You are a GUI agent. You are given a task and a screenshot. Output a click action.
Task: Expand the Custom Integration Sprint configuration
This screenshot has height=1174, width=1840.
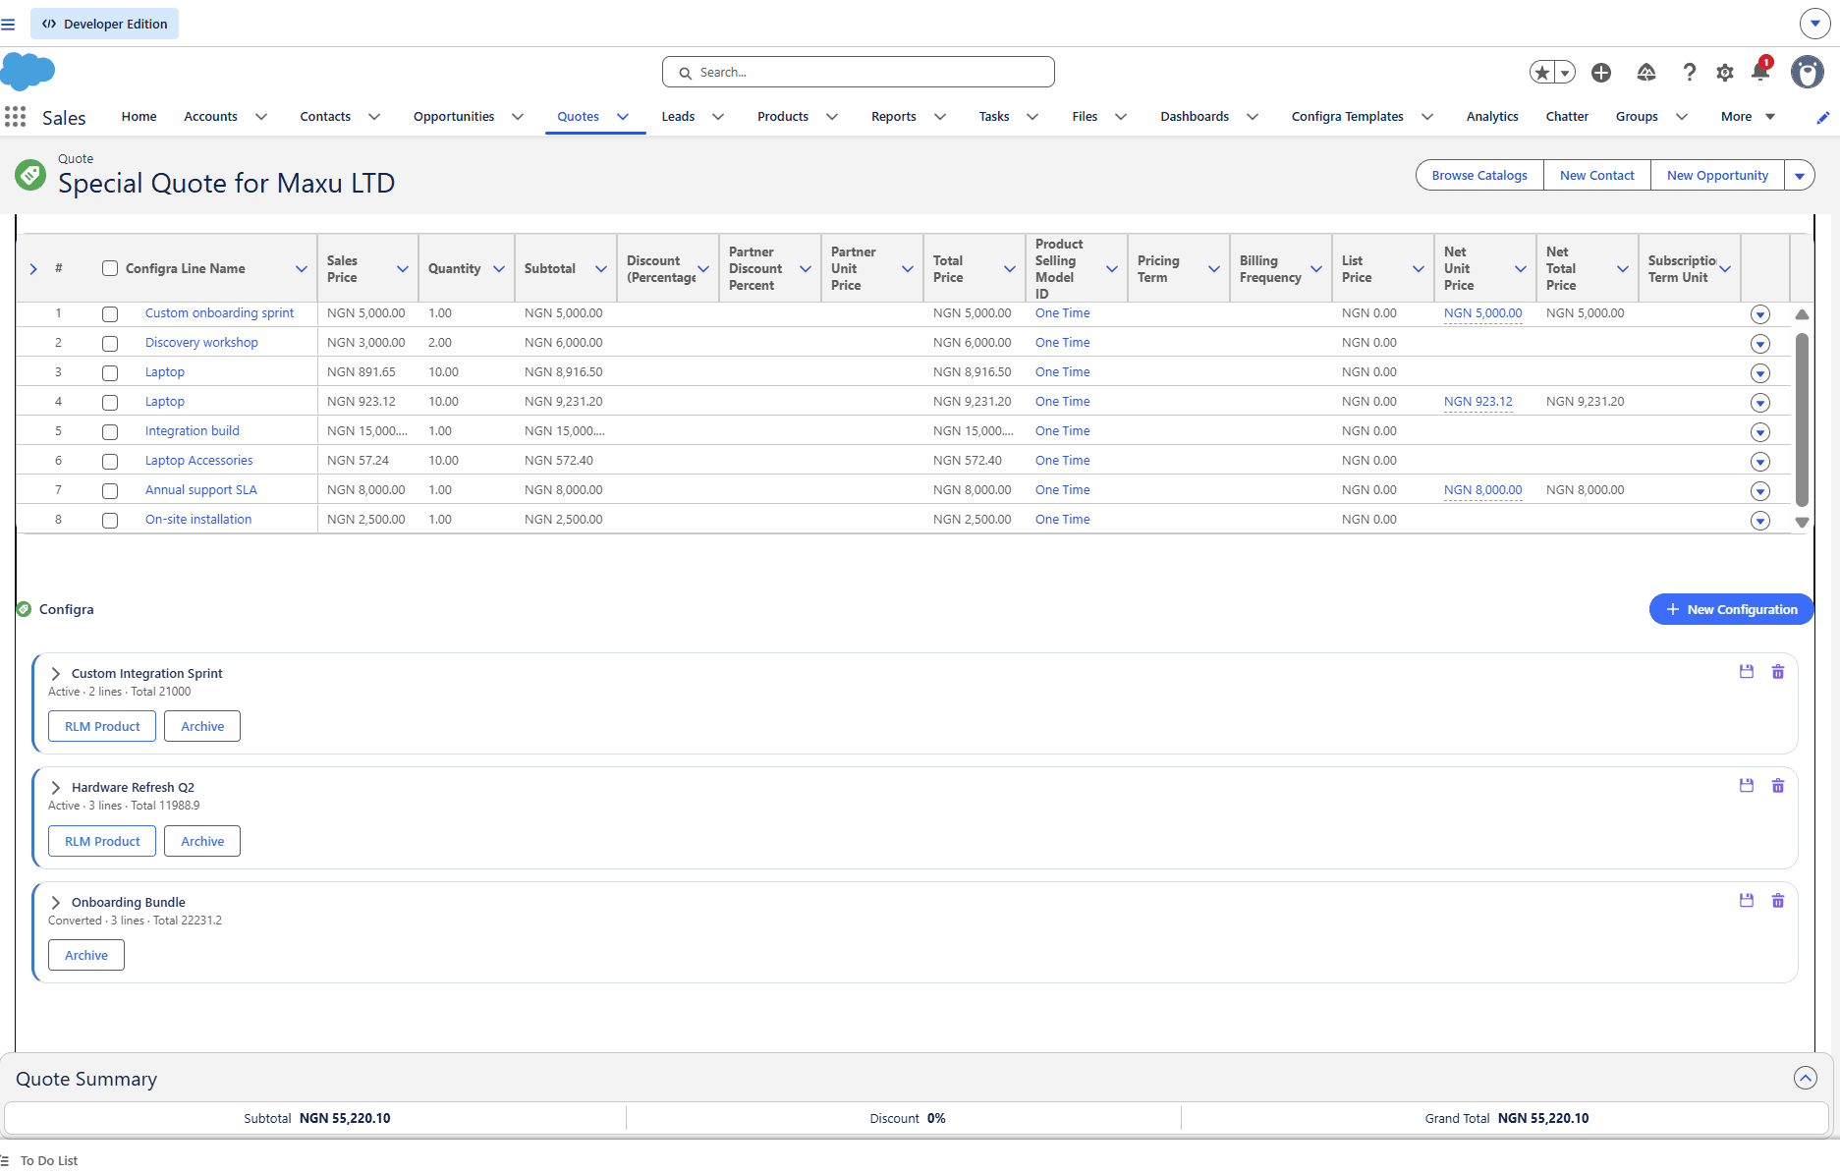coord(56,674)
